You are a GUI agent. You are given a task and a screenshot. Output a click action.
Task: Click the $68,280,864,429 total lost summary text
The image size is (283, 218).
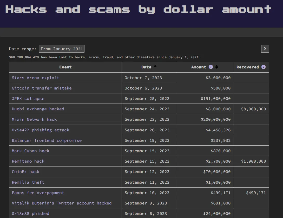tap(105, 57)
